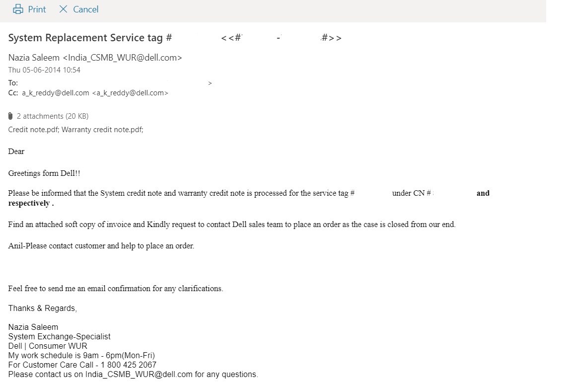Click the bold "respectively ." text
572x384 pixels.
click(31, 203)
